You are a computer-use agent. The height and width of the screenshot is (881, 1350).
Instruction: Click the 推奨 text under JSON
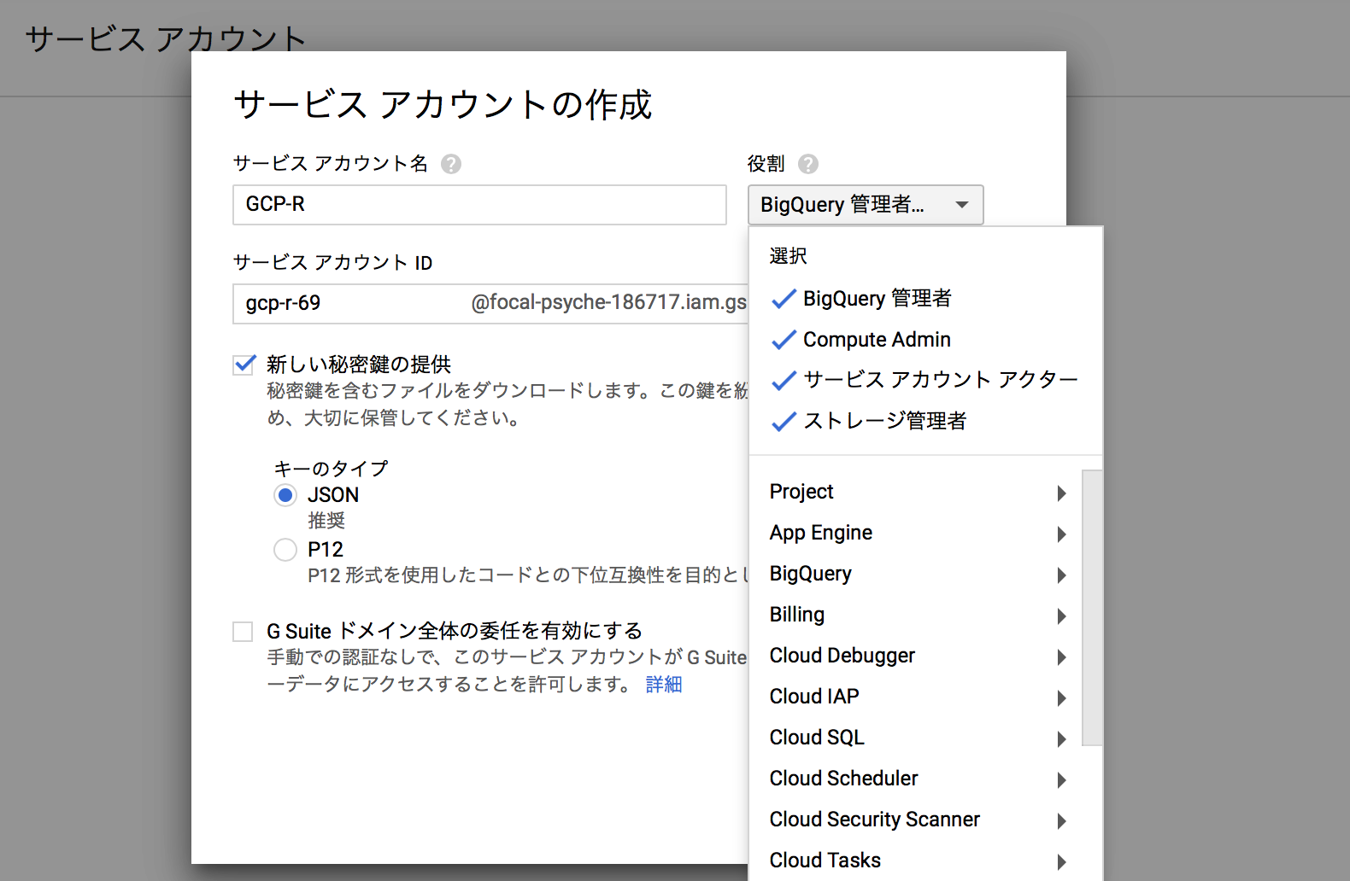click(x=326, y=521)
